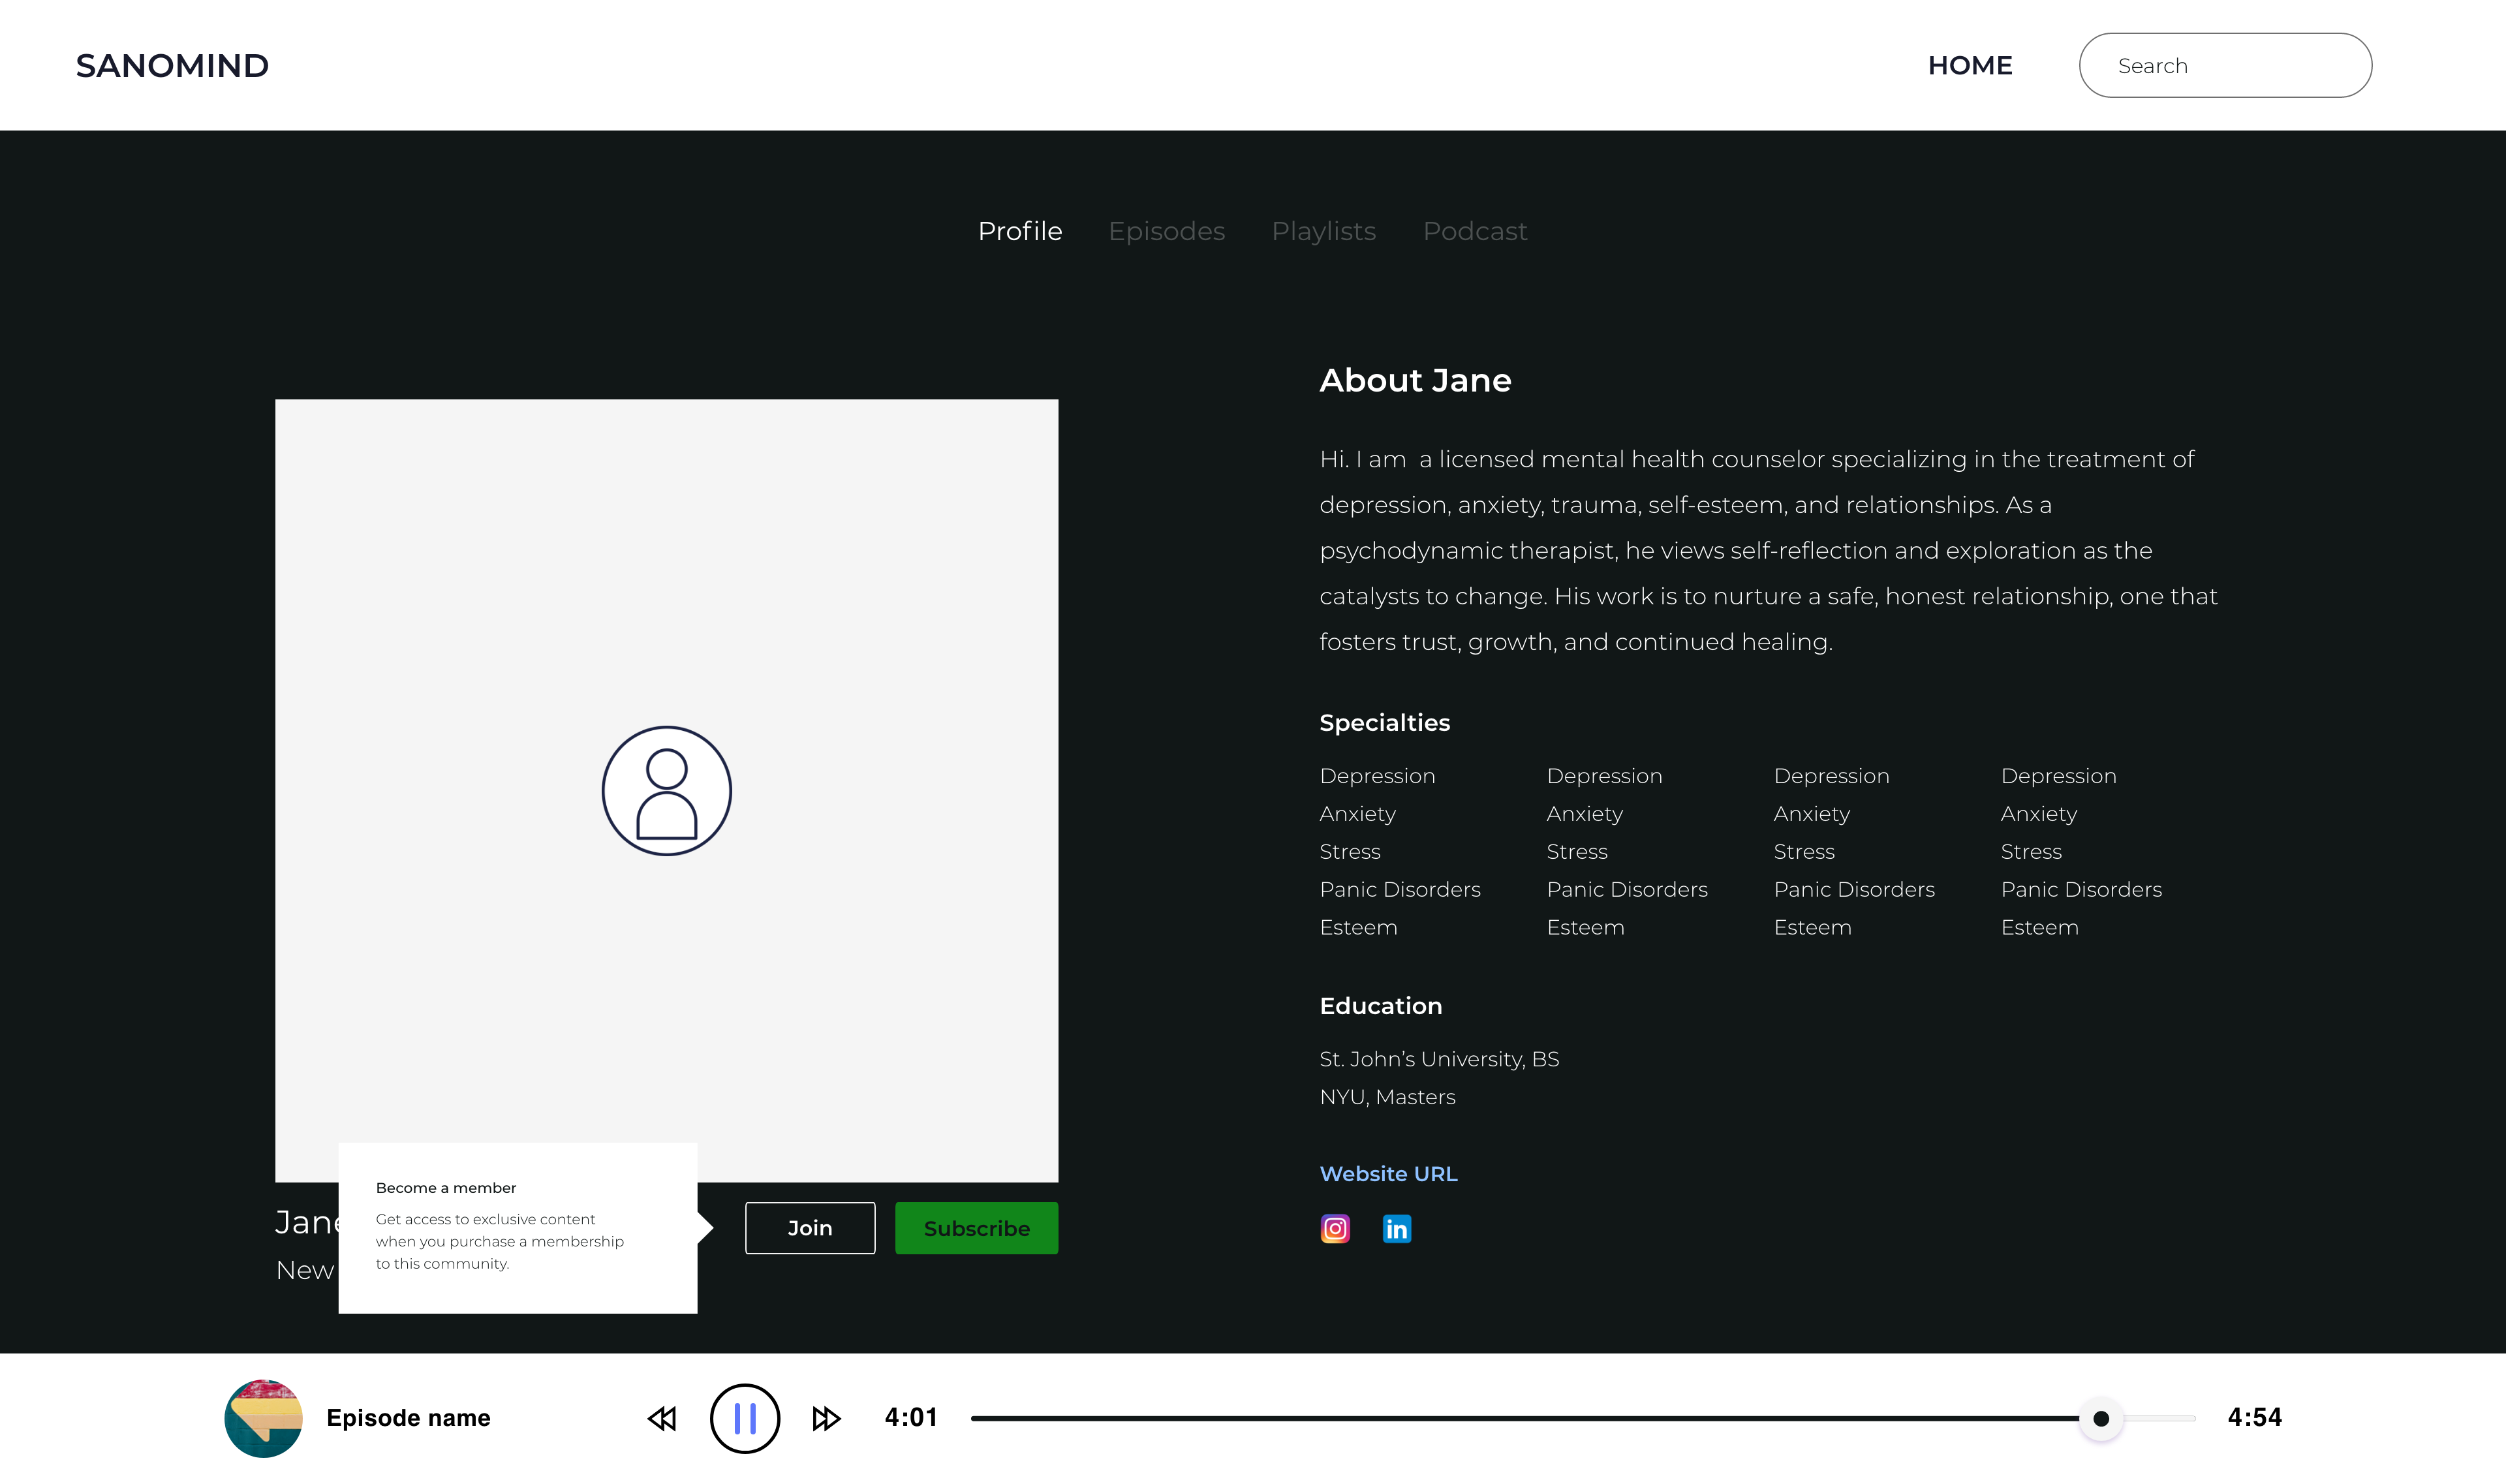The height and width of the screenshot is (1484, 2506).
Task: Skip forward with the fast-forward icon
Action: tap(826, 1418)
